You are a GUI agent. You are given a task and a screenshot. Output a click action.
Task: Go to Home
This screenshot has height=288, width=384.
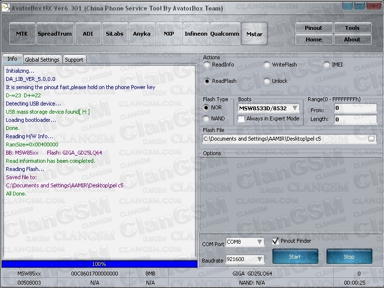click(x=313, y=39)
